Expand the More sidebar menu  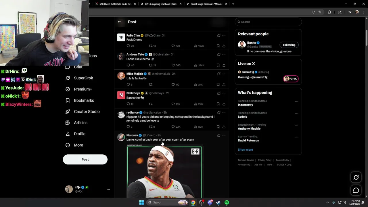pos(74,145)
